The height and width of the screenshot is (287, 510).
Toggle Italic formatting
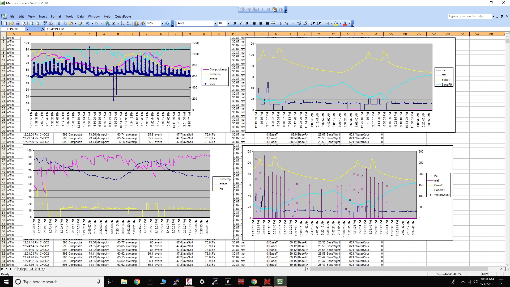pos(241,23)
